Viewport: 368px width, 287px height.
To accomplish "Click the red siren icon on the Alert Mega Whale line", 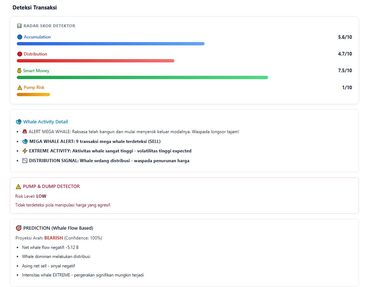I will point(25,132).
